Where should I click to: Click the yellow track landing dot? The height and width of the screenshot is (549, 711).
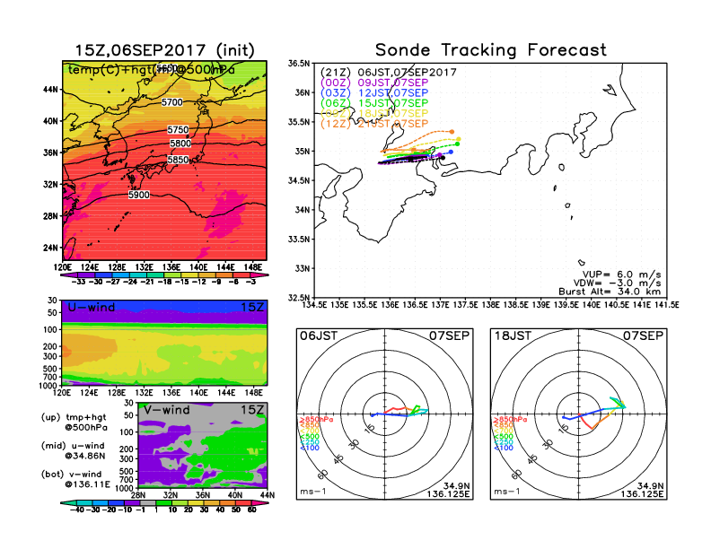coord(459,139)
